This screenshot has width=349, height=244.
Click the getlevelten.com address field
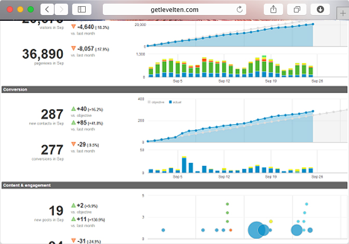point(174,9)
